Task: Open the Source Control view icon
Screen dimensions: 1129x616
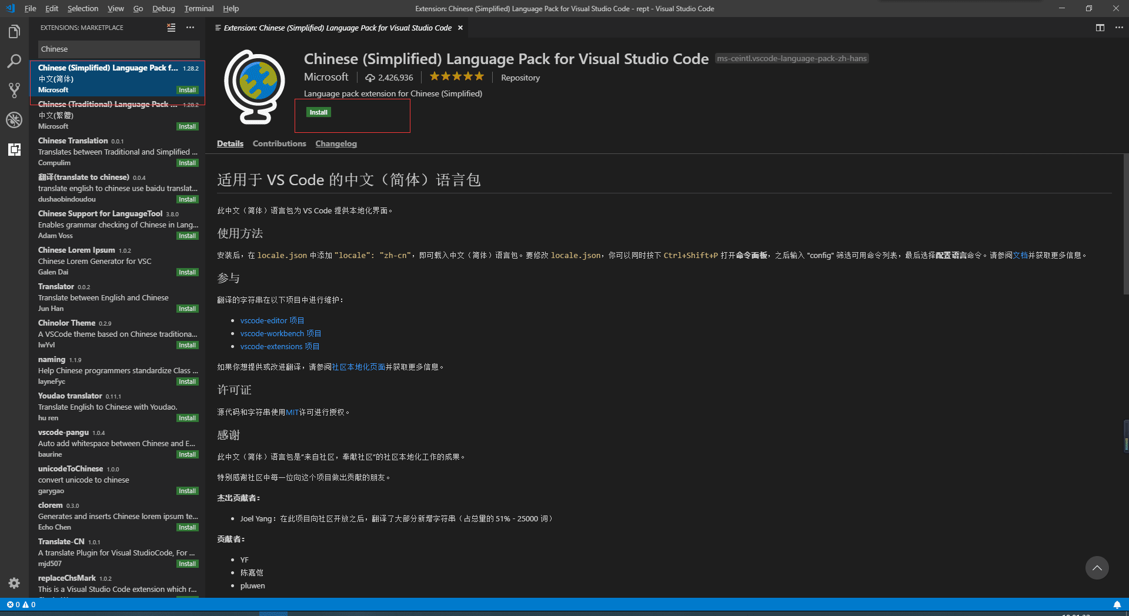Action: pos(14,91)
